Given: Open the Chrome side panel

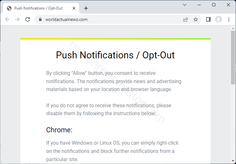Looking at the screenshot, I should 208,19.
